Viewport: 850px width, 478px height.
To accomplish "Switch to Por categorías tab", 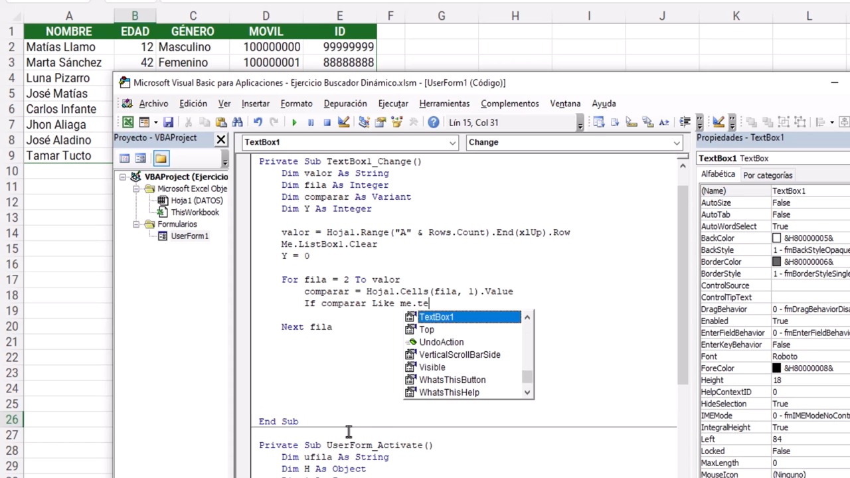I will pyautogui.click(x=768, y=175).
